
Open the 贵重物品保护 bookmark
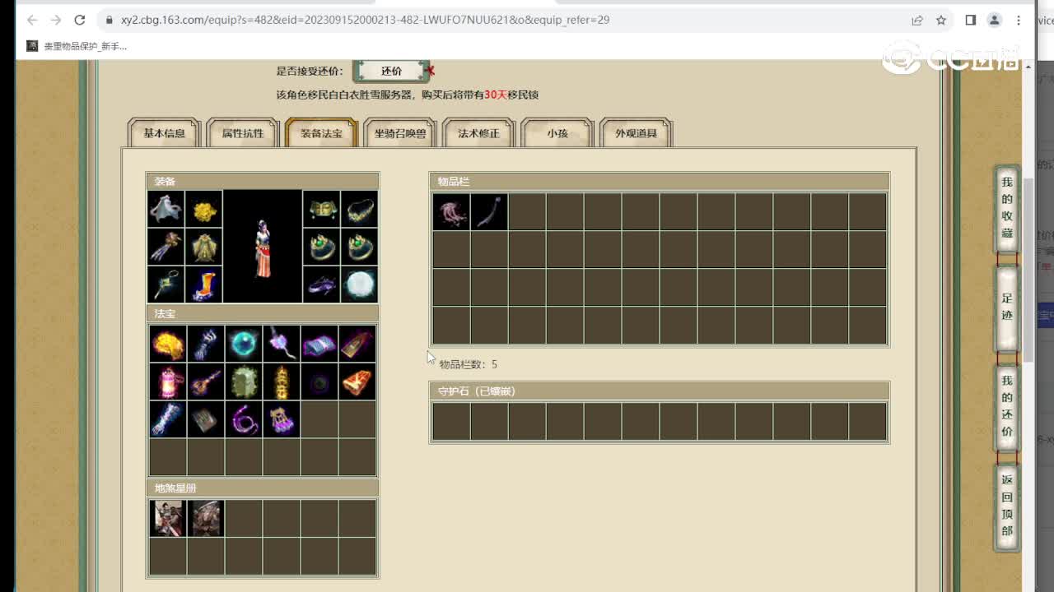click(x=77, y=46)
